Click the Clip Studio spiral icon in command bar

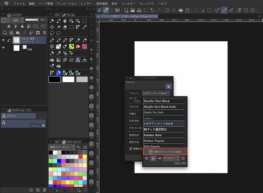(x=117, y=10)
